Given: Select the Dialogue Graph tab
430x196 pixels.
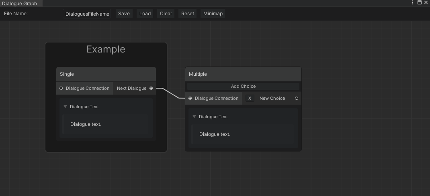Looking at the screenshot, I should coord(20,3).
